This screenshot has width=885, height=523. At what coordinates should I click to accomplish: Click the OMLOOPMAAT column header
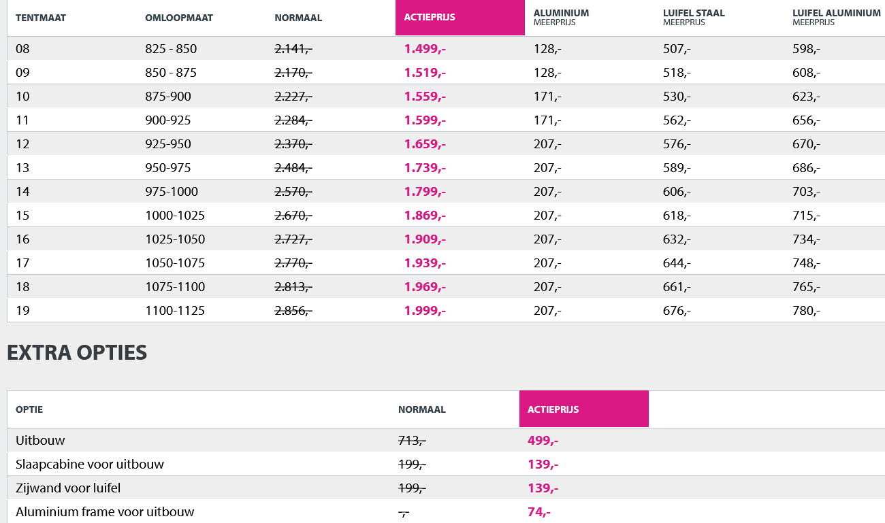(179, 18)
